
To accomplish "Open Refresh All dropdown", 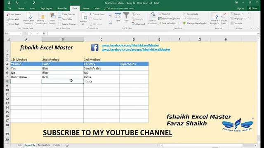I will (x=83, y=19).
